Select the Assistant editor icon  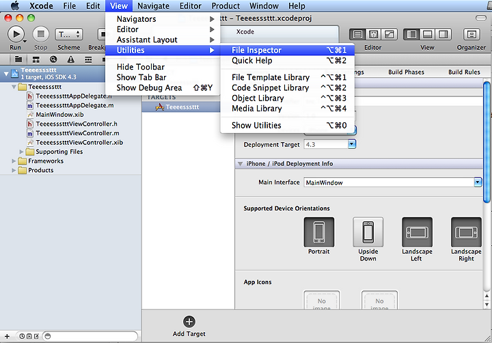(373, 34)
